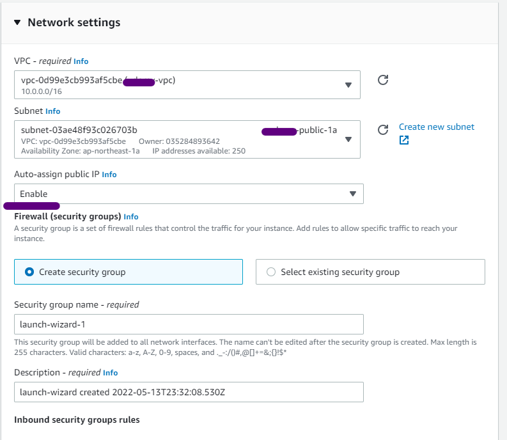Click the Security group name field
507x440 pixels.
click(x=189, y=324)
